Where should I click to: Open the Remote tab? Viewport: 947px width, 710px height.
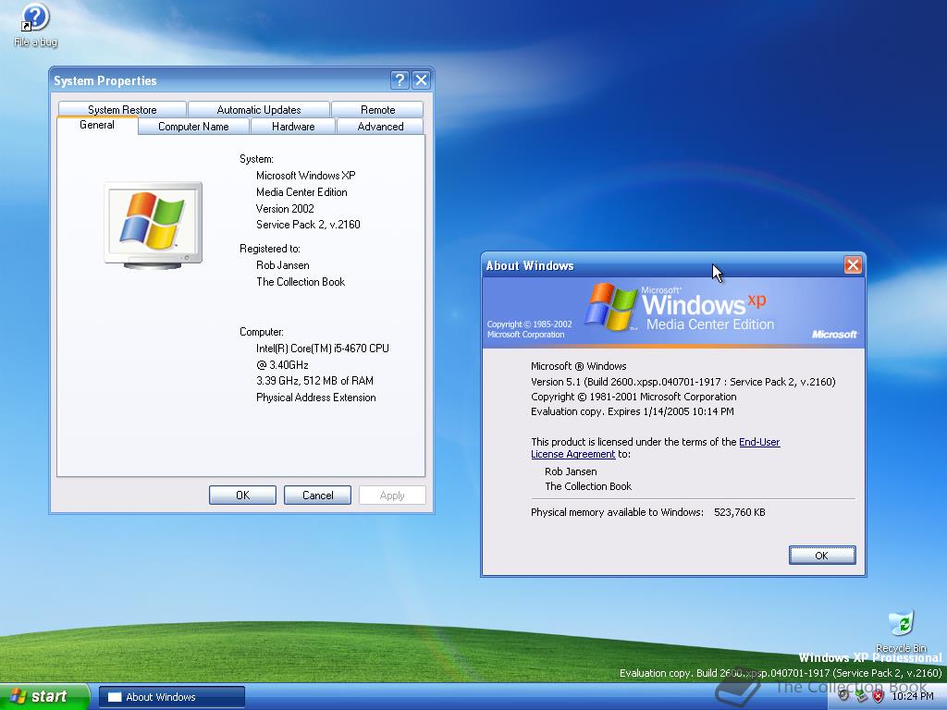[377, 109]
